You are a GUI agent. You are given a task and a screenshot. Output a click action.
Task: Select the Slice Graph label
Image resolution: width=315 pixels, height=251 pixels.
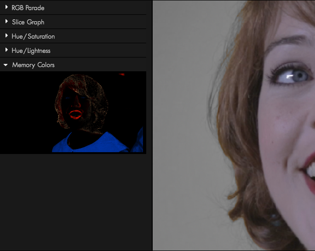click(x=28, y=22)
